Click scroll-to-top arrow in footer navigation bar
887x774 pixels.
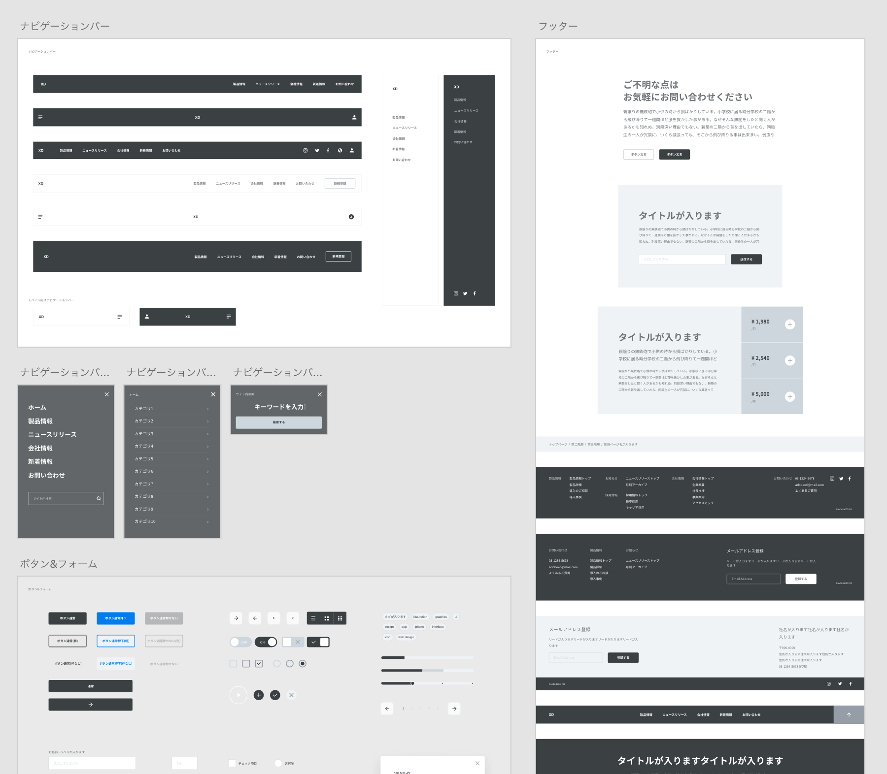849,714
